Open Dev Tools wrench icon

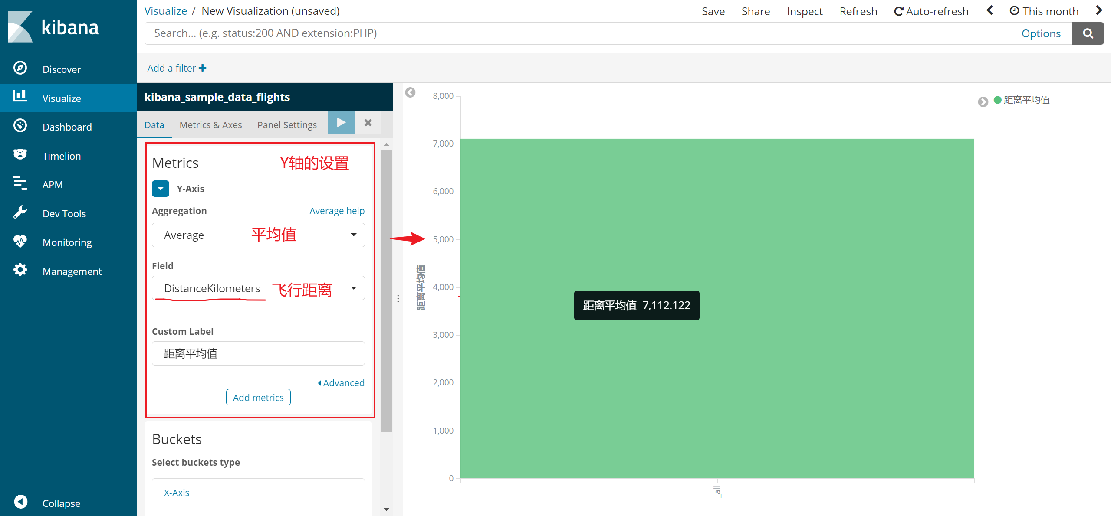click(20, 212)
